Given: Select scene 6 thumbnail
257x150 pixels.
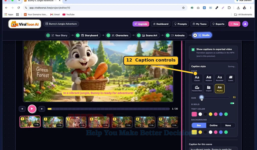Looking at the screenshot, I should [145, 122].
